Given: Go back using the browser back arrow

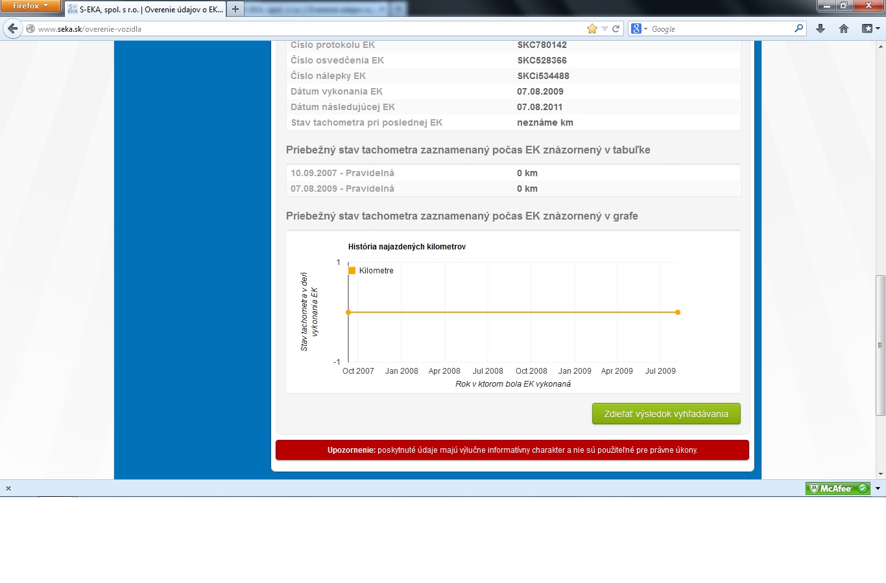Looking at the screenshot, I should [x=12, y=29].
